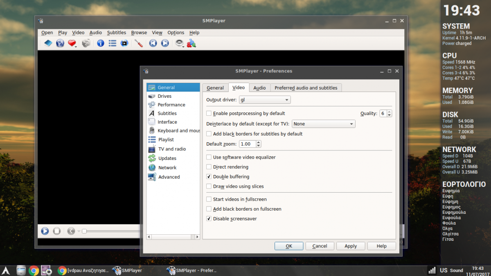Screen dimensions: 491x276
Task: Open the TV and radio preferences section
Action: [x=173, y=149]
